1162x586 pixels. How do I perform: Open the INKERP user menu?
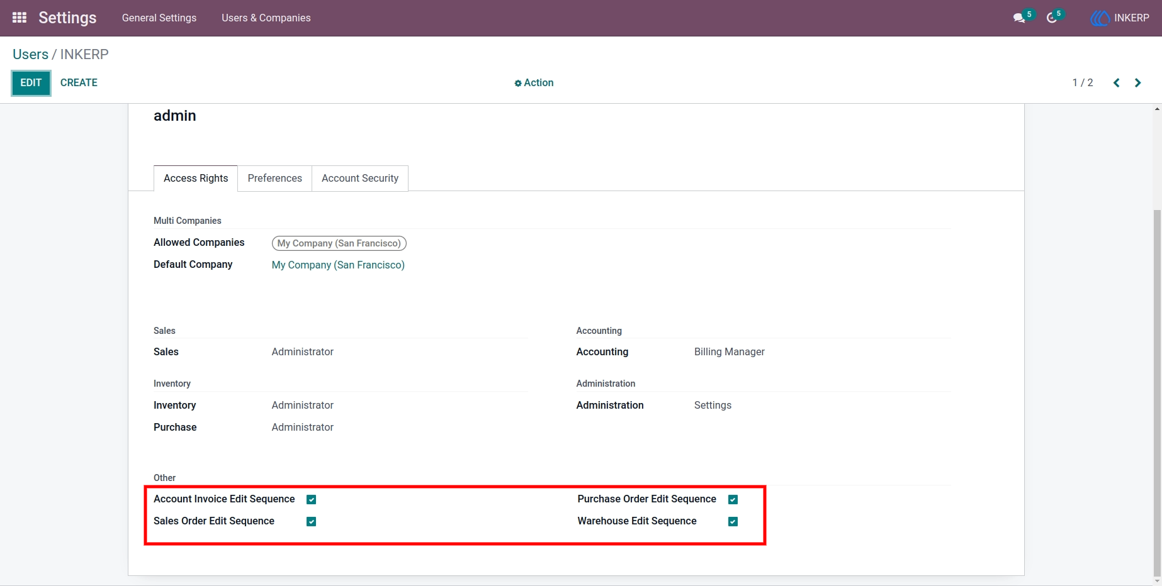click(x=1120, y=18)
